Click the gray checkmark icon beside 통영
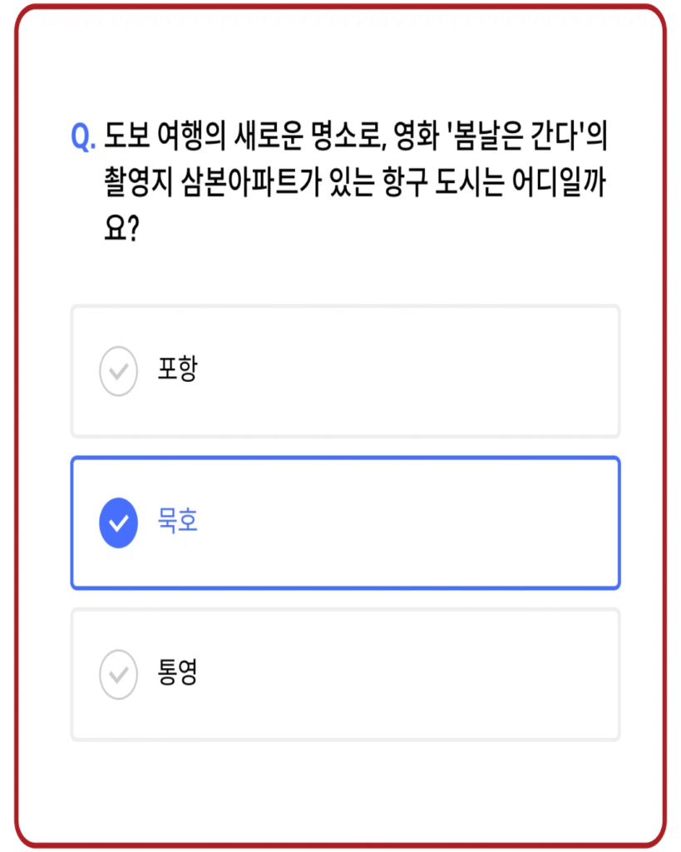The height and width of the screenshot is (852, 681). 118,674
